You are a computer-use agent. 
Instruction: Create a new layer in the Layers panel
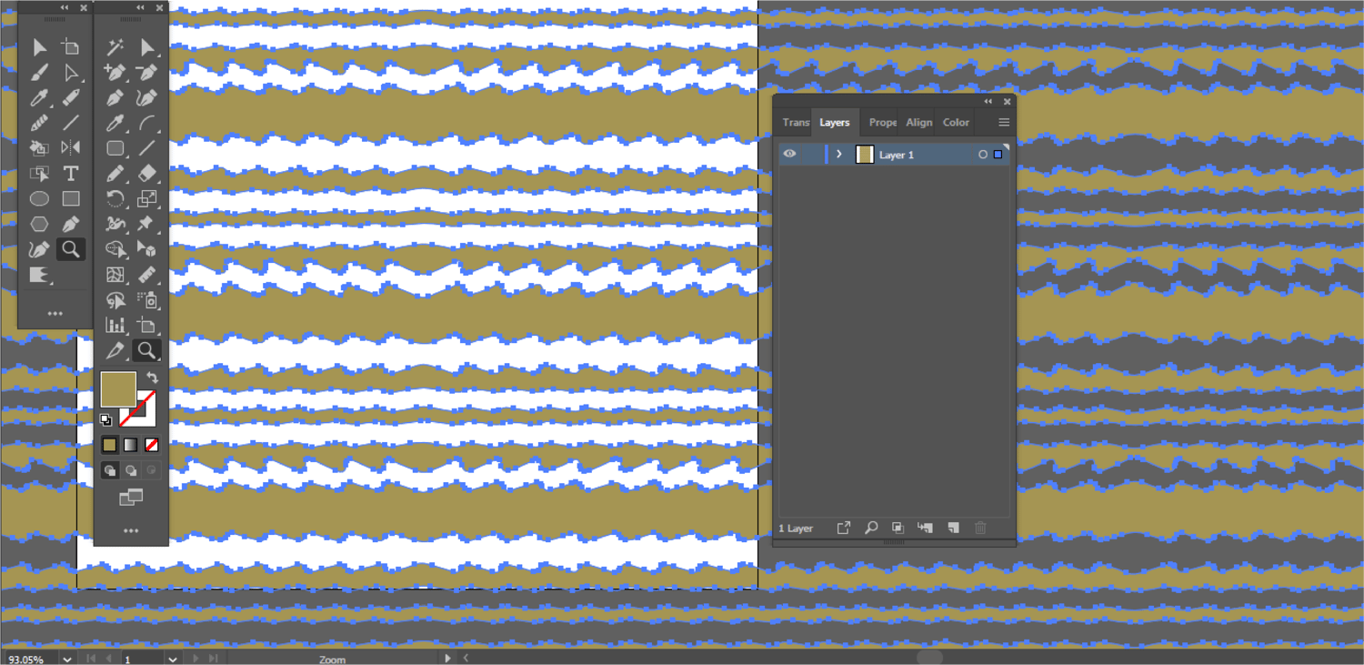pyautogui.click(x=953, y=528)
